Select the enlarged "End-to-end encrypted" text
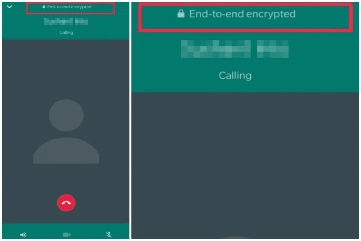Image resolution: width=361 pixels, height=241 pixels. [x=242, y=14]
